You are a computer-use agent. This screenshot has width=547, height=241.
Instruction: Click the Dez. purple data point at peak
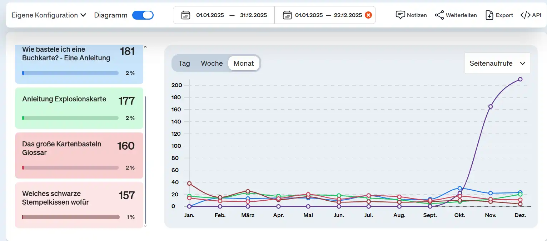pyautogui.click(x=520, y=79)
